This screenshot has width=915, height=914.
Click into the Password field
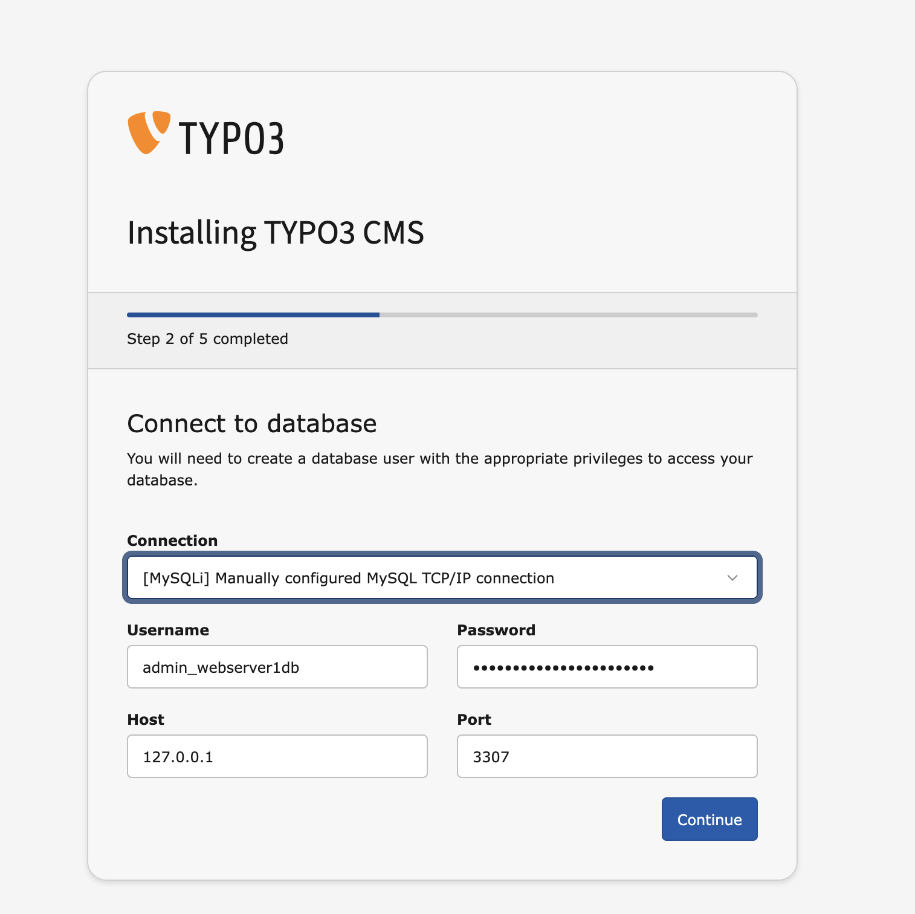[607, 667]
